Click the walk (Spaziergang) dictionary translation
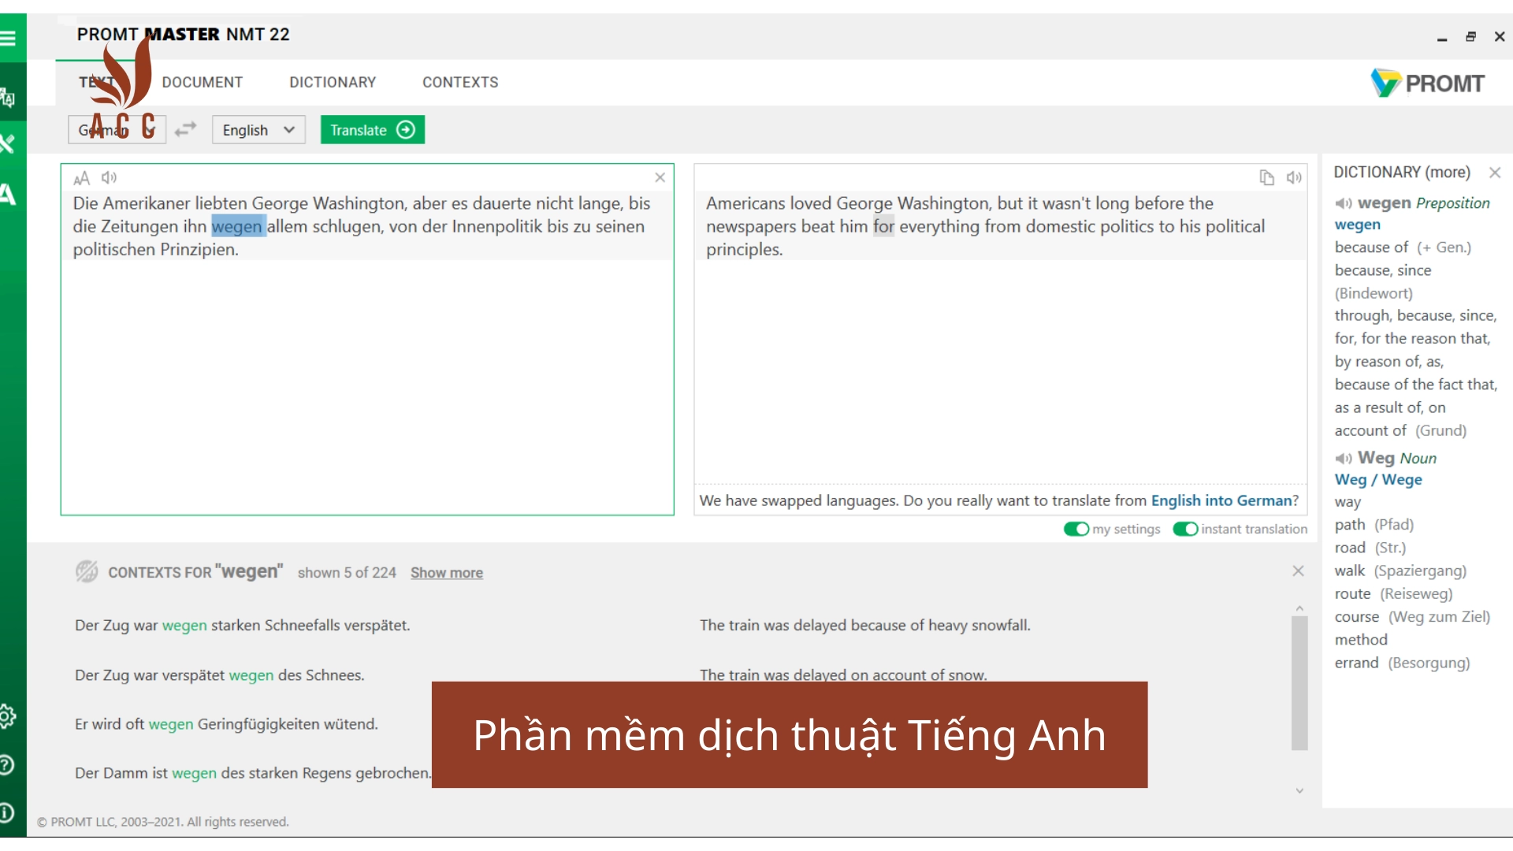 [x=1400, y=570]
